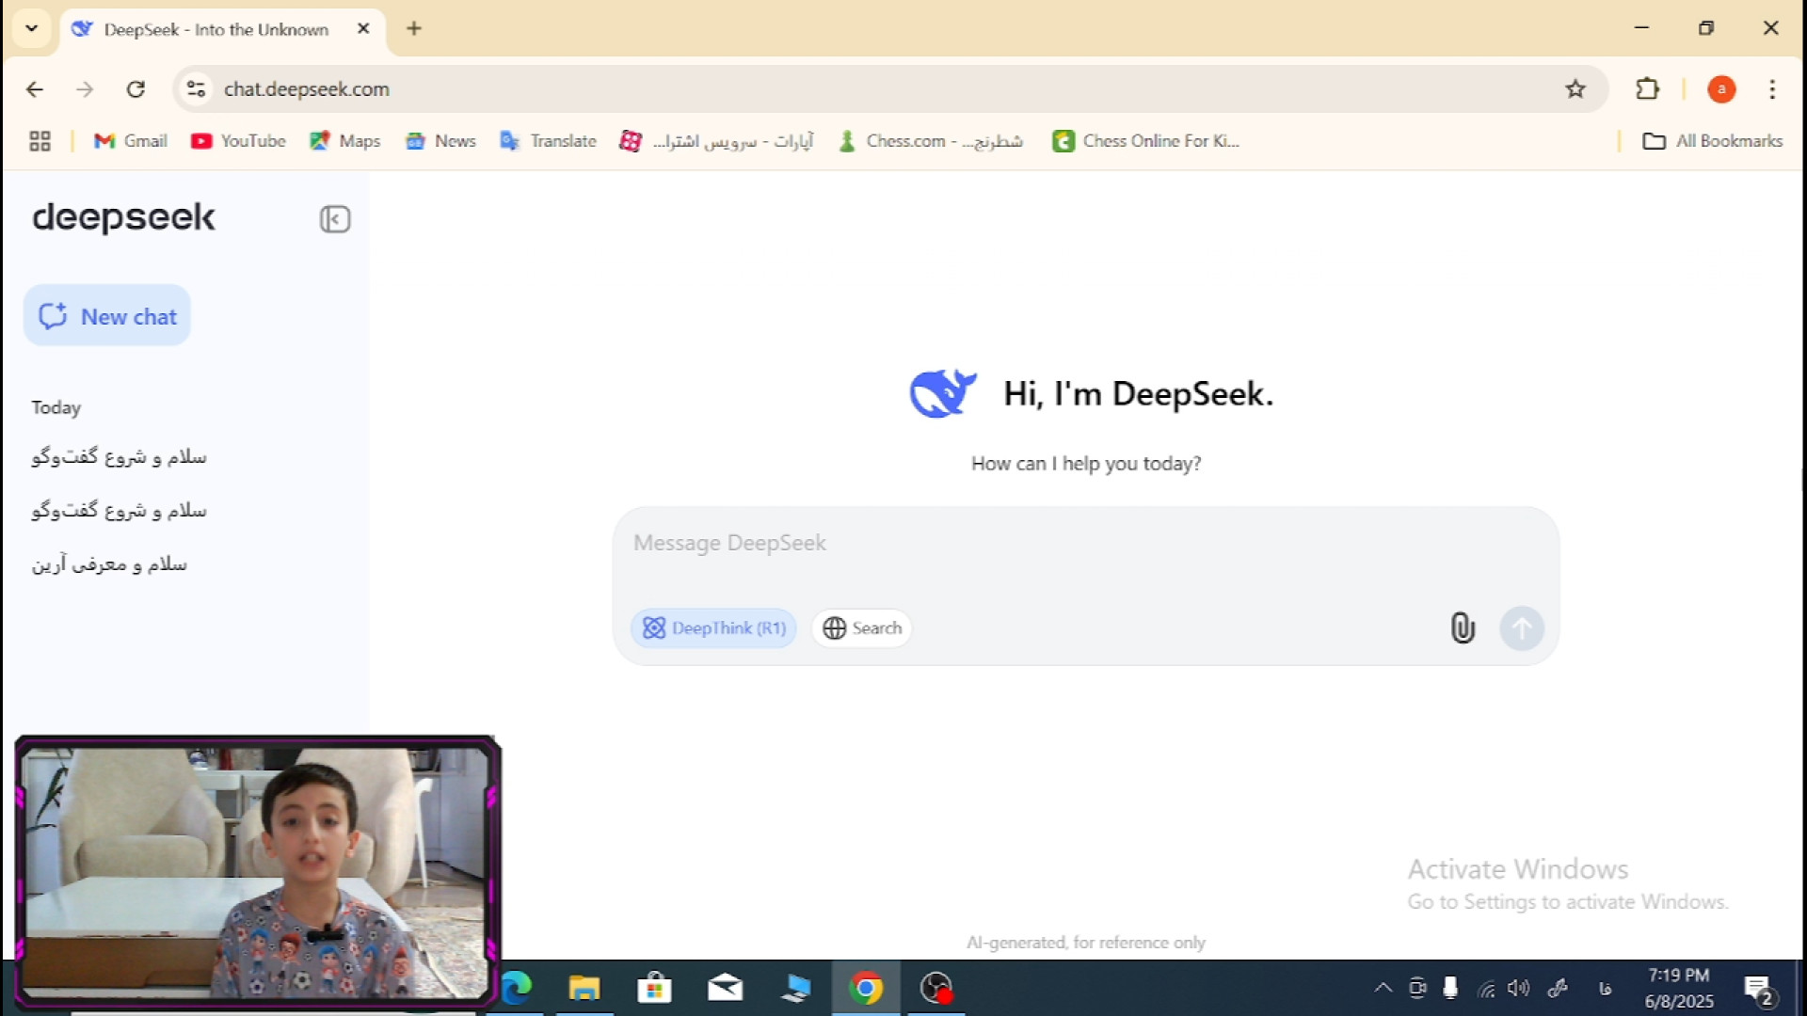Image resolution: width=1807 pixels, height=1016 pixels.
Task: Open the volume control in the tray
Action: (x=1518, y=988)
